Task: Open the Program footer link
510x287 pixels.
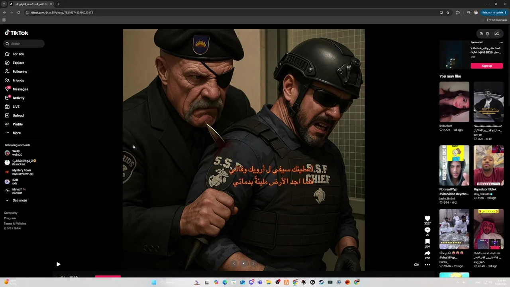Action: [10, 218]
